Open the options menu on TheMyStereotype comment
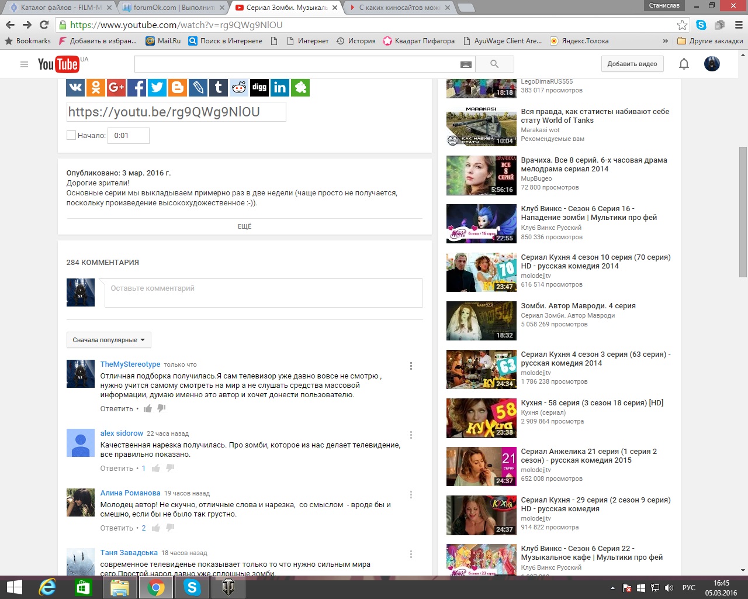The image size is (748, 599). [411, 366]
